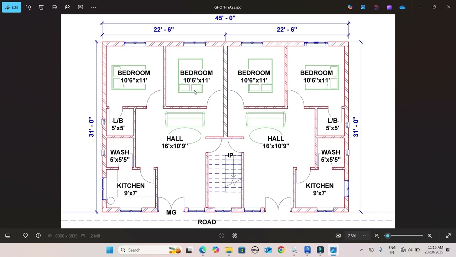Zoom in with the plus magnifier icon
456x257 pixels.
coord(430,236)
